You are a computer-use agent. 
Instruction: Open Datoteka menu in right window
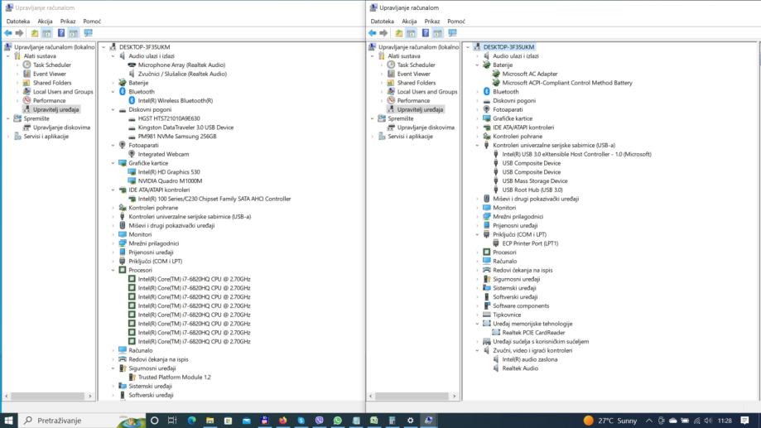383,22
